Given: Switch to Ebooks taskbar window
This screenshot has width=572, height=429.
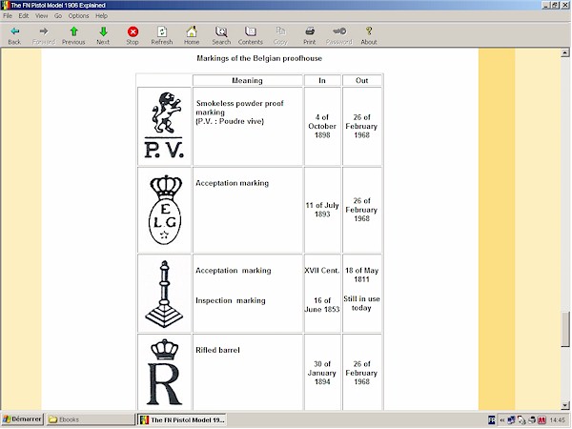Looking at the screenshot, I should (x=91, y=419).
